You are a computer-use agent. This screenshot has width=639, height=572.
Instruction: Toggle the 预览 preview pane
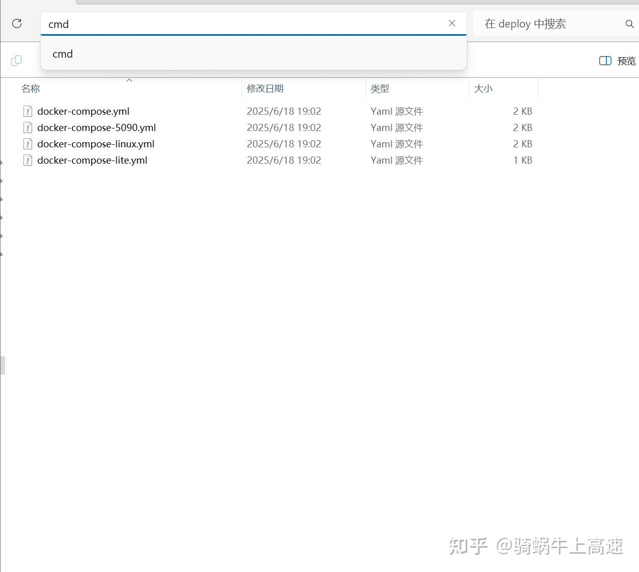pos(617,61)
